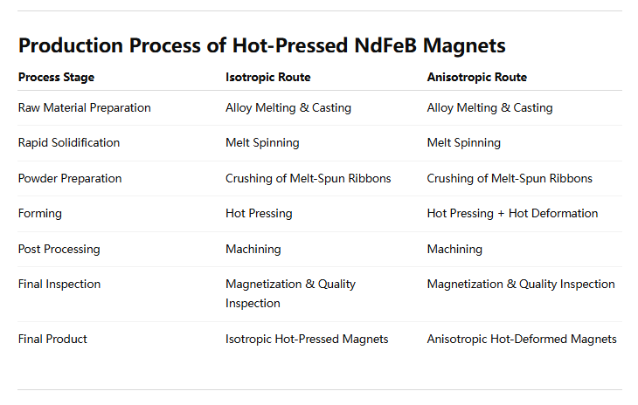Select the 'Anisotropic Route' column header
This screenshot has height=405, width=638.
[476, 77]
